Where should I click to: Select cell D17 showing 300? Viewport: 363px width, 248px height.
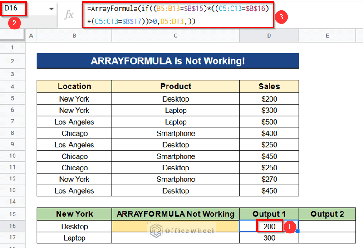(x=269, y=238)
